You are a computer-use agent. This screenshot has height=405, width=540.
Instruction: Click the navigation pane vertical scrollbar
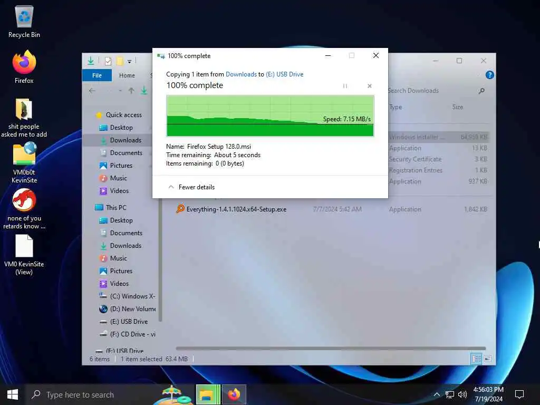pos(160,260)
